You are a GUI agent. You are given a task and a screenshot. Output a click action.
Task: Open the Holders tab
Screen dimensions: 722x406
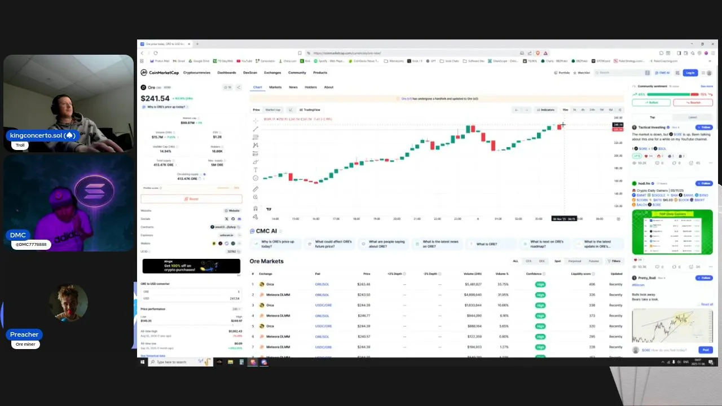[311, 87]
